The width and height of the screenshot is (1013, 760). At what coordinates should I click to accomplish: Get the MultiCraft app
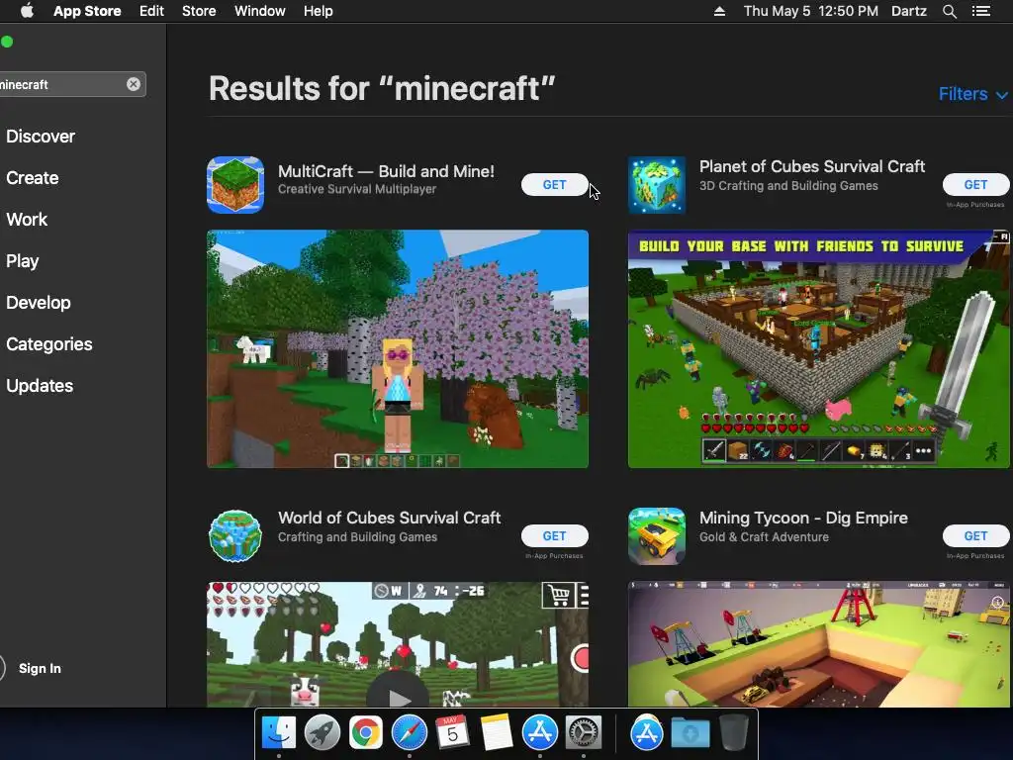coord(554,185)
